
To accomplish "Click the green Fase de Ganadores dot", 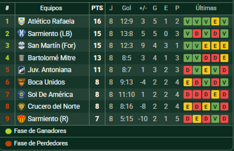I will pyautogui.click(x=8, y=131).
